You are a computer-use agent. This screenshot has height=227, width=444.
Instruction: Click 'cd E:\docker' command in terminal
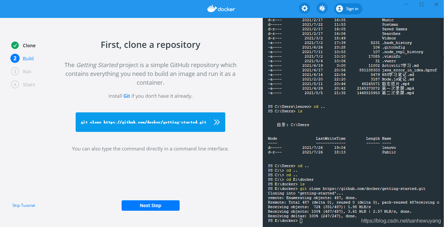[x=300, y=179]
